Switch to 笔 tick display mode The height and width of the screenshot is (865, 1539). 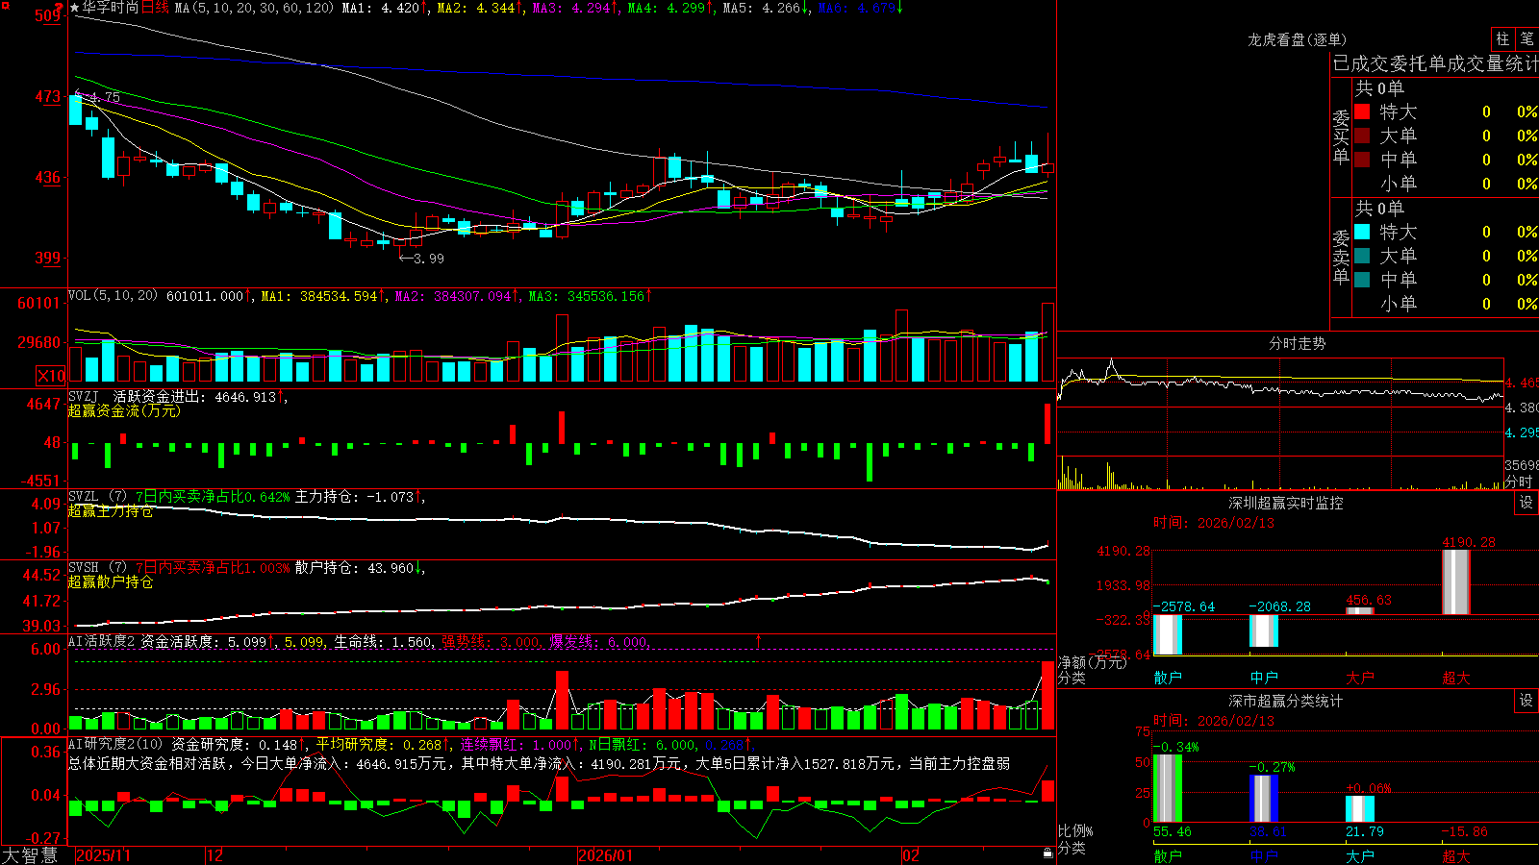pyautogui.click(x=1526, y=38)
